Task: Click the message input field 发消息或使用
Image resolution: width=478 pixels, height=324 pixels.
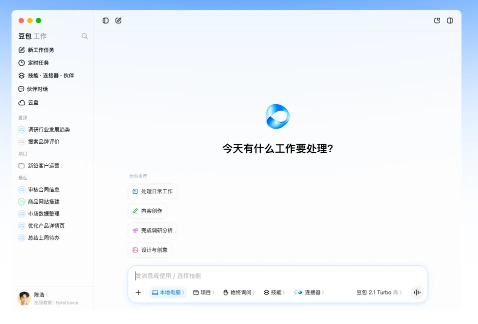Action: [277, 276]
